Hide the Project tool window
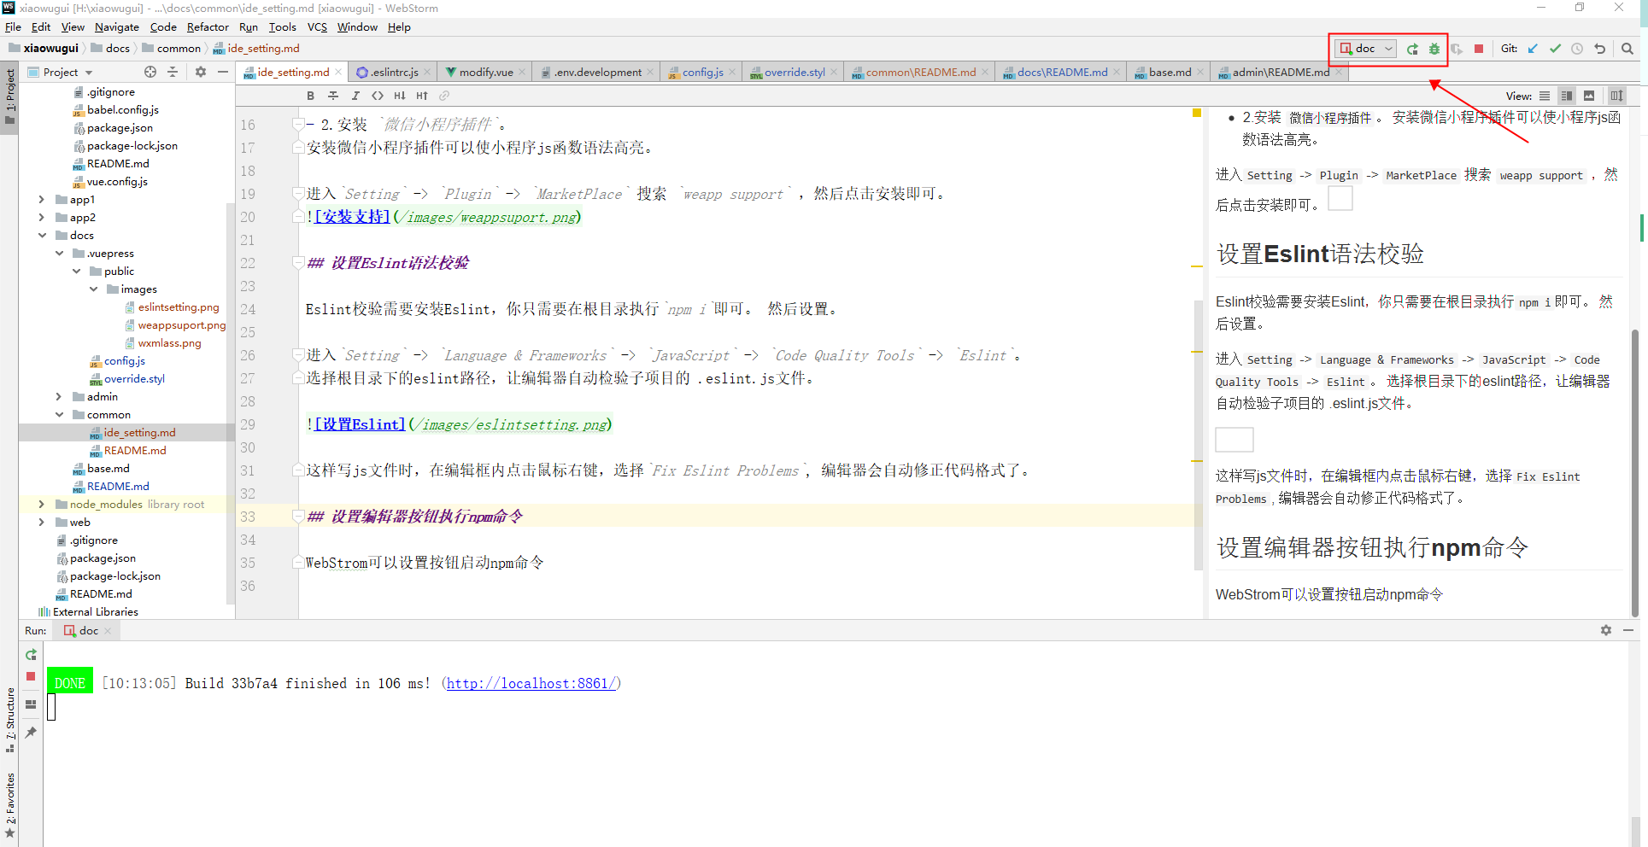 tap(223, 72)
